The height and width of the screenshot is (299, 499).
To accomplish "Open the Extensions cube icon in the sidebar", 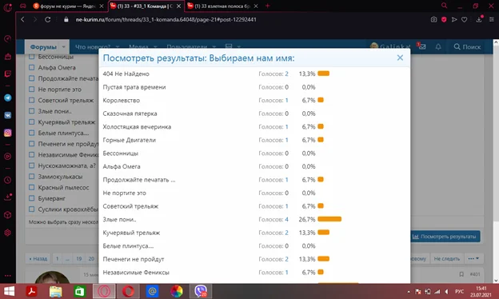I will [8, 215].
